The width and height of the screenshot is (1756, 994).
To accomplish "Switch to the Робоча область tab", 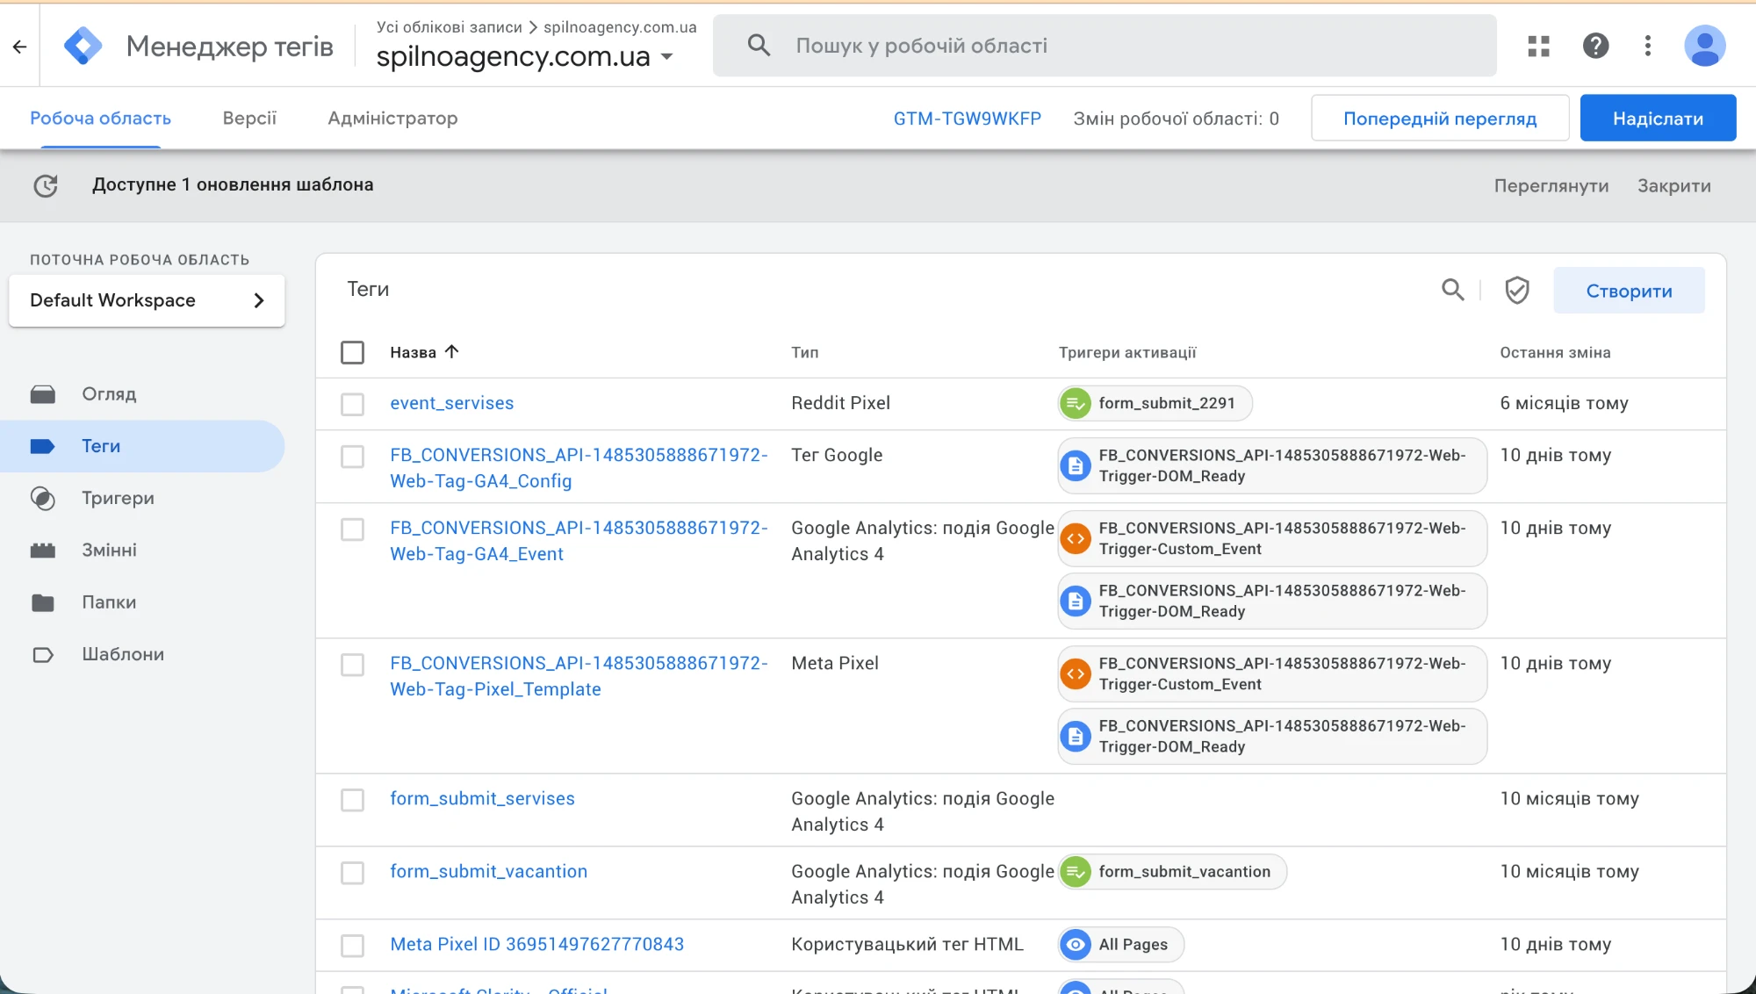I will pyautogui.click(x=100, y=119).
